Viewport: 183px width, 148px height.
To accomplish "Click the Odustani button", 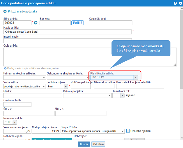I will tap(99, 144).
